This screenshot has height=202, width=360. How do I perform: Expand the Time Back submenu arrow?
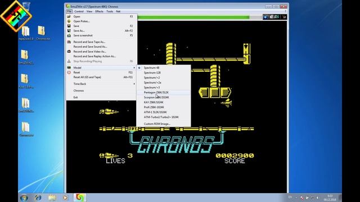[x=134, y=84]
